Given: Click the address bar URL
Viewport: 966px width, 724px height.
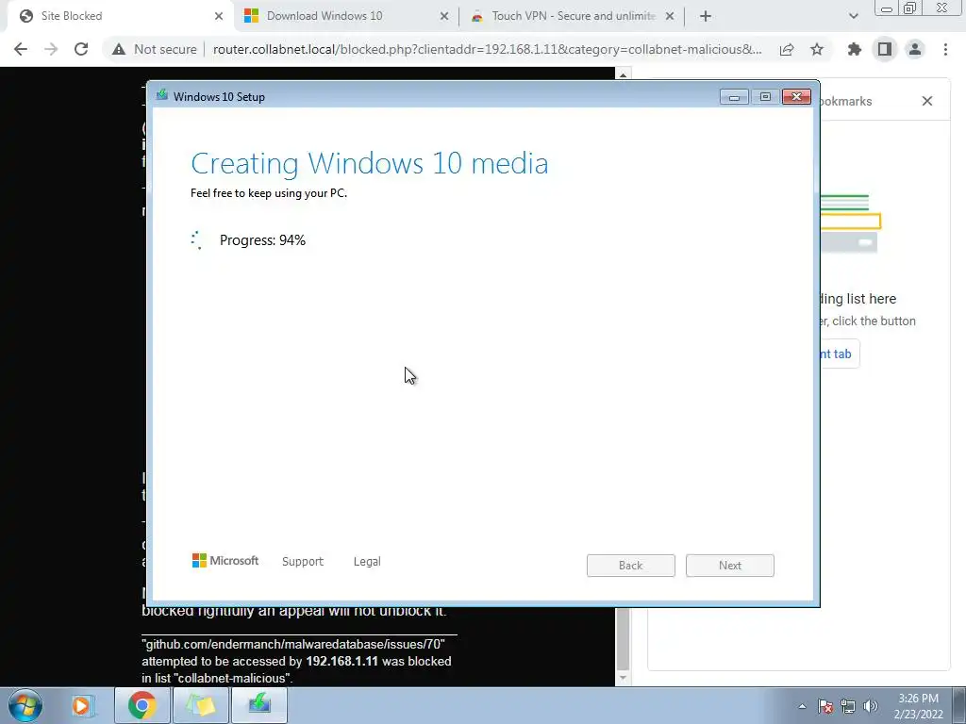Looking at the screenshot, I should click(487, 49).
